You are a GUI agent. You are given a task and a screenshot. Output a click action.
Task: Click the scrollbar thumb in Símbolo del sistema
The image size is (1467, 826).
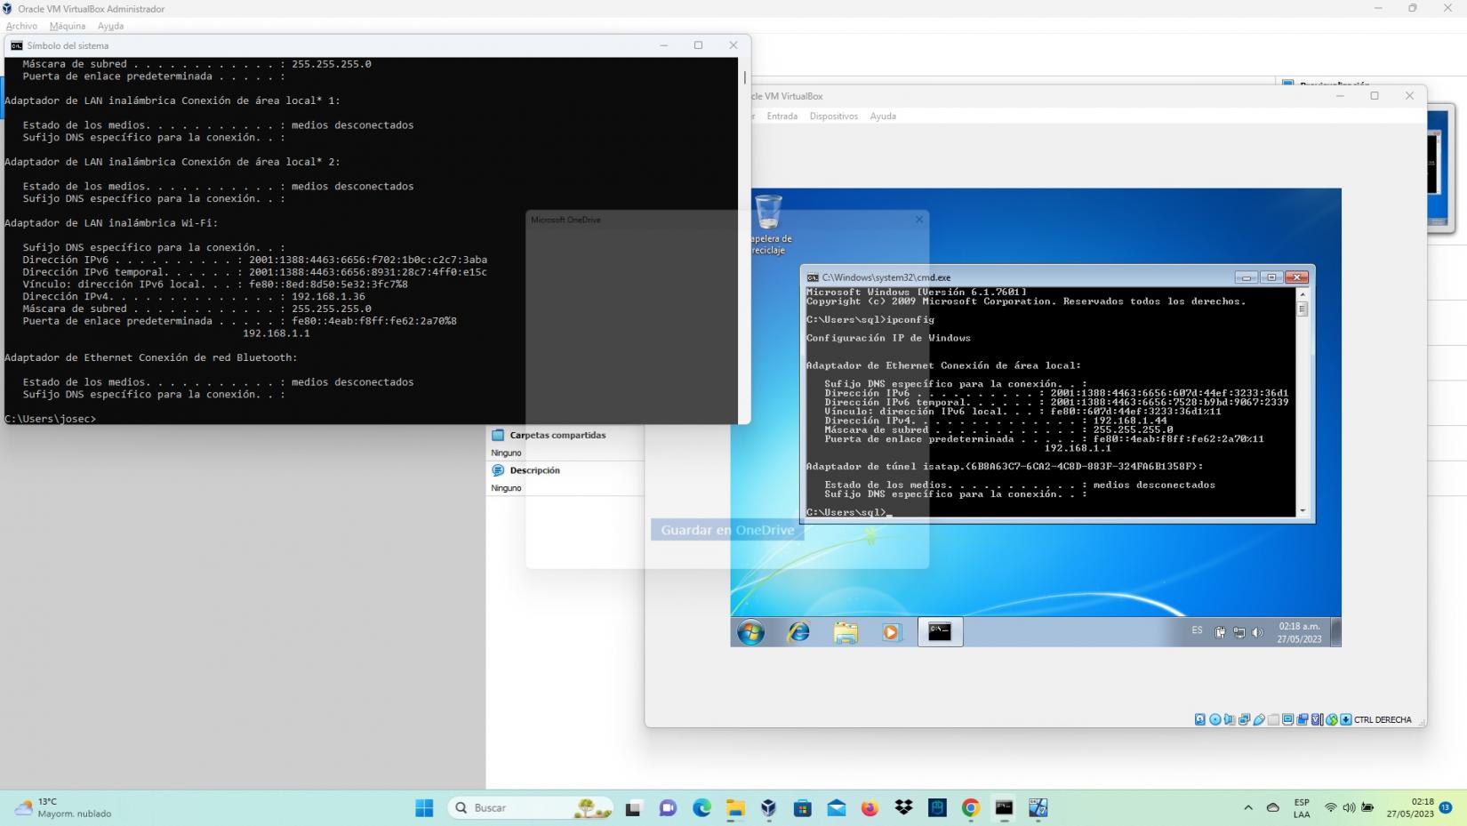coord(744,77)
